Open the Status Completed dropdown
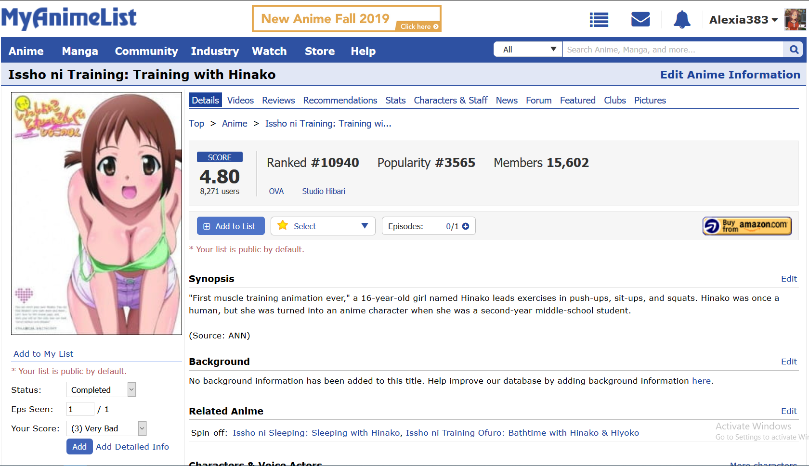This screenshot has width=809, height=466. pyautogui.click(x=101, y=389)
